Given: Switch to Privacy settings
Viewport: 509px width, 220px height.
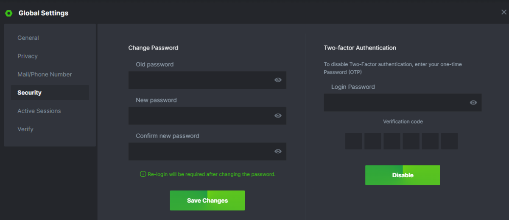Looking at the screenshot, I should point(28,56).
